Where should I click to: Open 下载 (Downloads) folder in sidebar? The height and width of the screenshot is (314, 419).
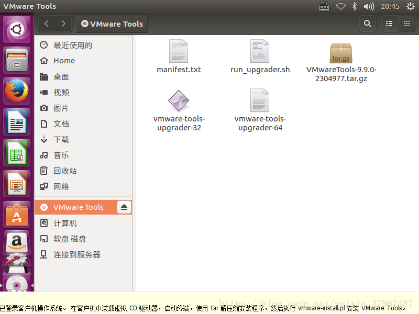tap(83, 139)
